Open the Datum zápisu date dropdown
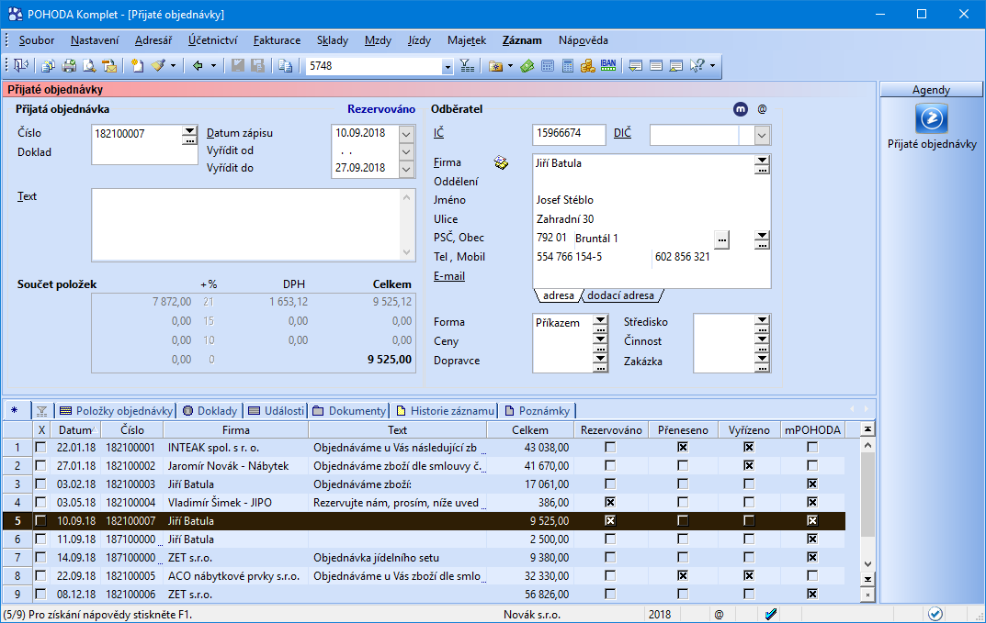This screenshot has height=623, width=986. point(407,134)
